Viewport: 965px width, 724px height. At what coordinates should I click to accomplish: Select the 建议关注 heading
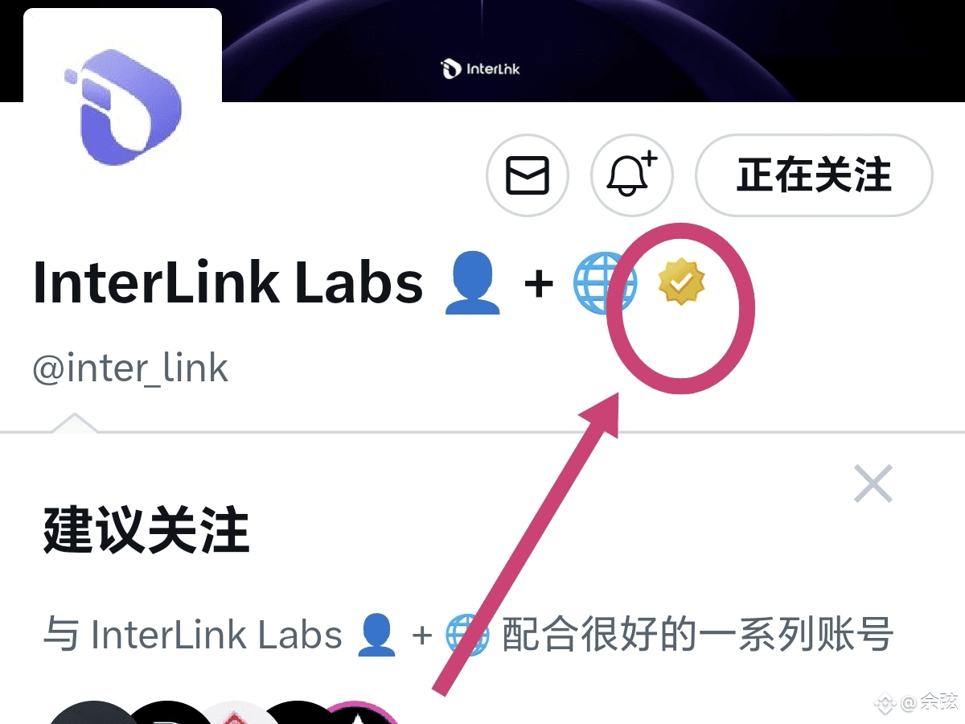[146, 531]
